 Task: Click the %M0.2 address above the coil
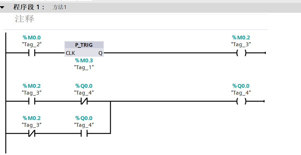click(241, 38)
